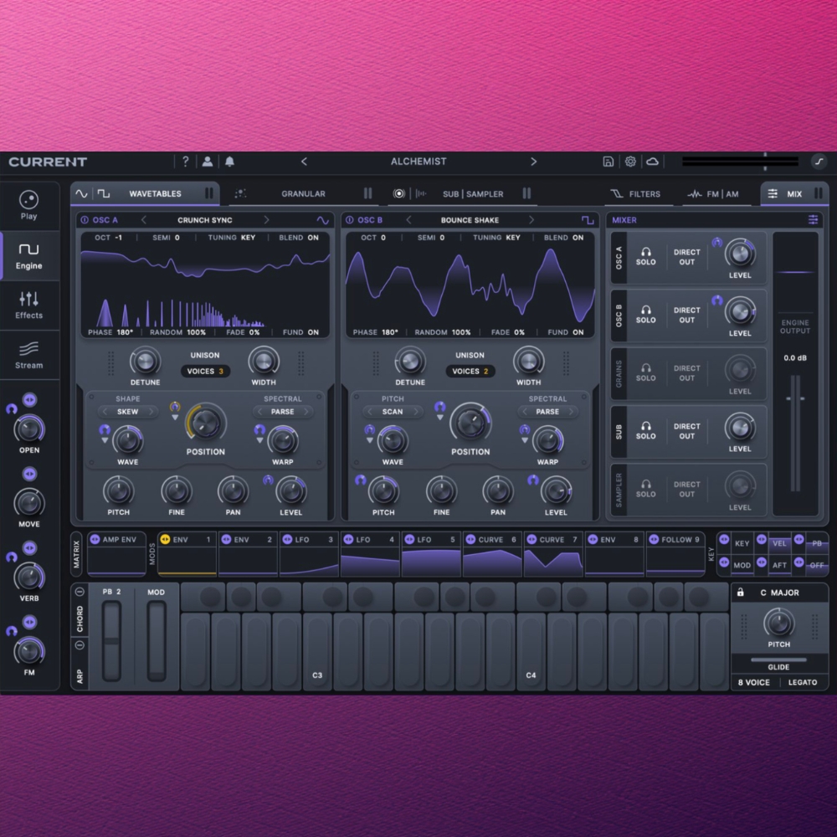Click the save preset disk icon
The image size is (837, 837).
coord(608,162)
